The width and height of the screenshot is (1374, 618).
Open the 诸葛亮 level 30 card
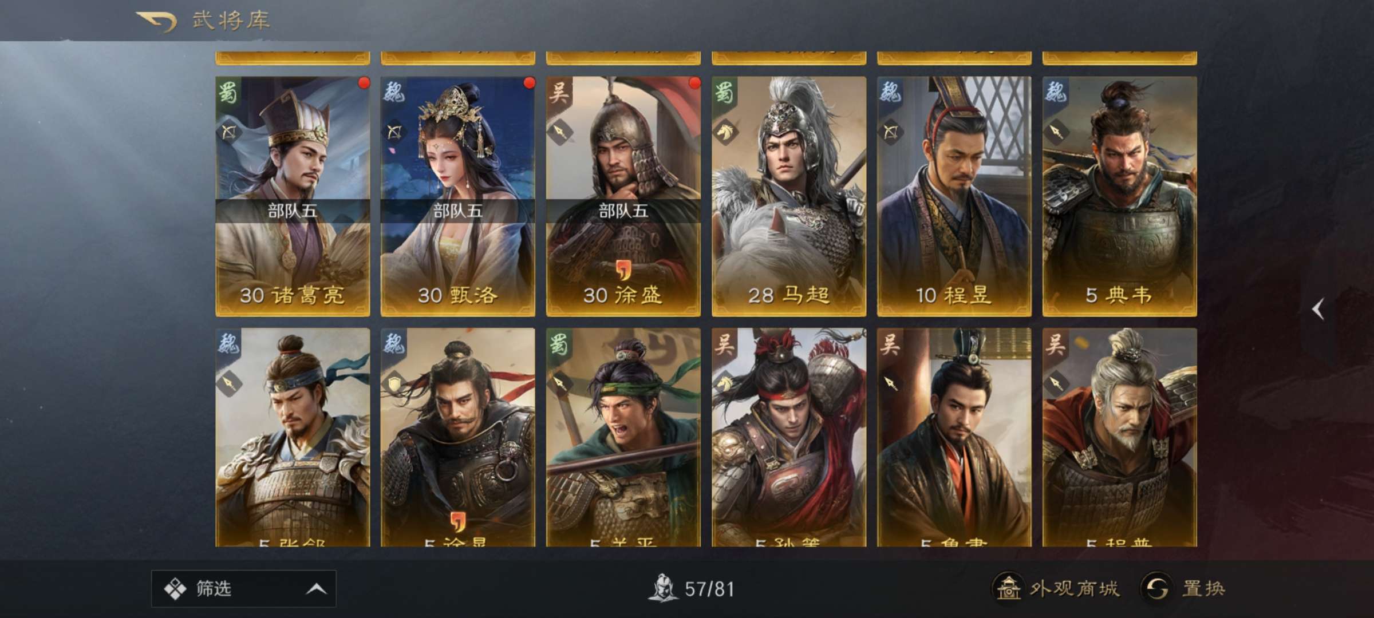(x=293, y=196)
